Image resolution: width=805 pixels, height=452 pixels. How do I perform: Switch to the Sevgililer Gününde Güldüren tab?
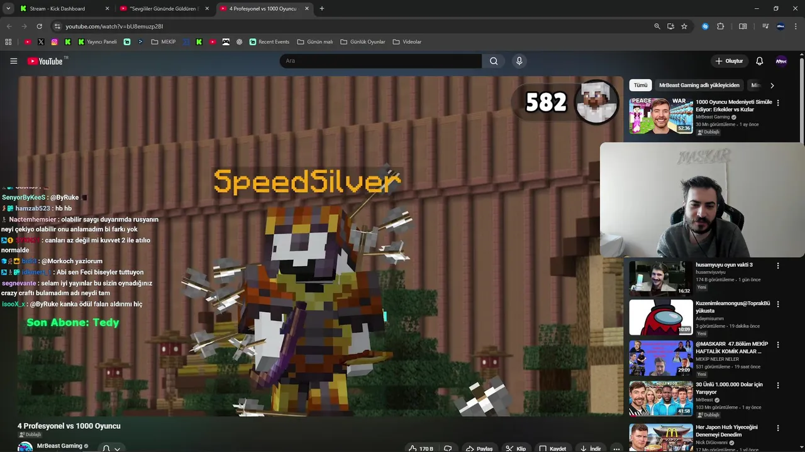click(x=164, y=9)
